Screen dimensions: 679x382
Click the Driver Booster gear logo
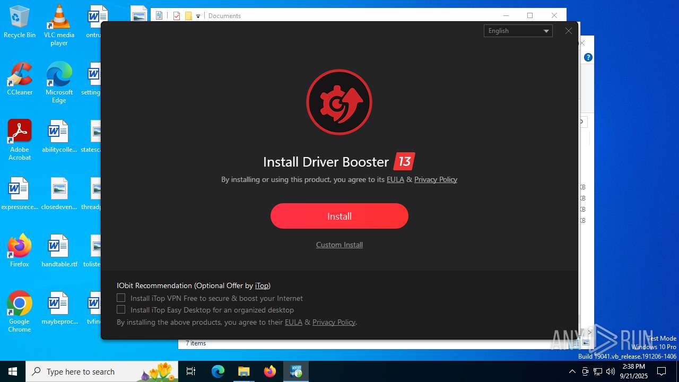339,102
